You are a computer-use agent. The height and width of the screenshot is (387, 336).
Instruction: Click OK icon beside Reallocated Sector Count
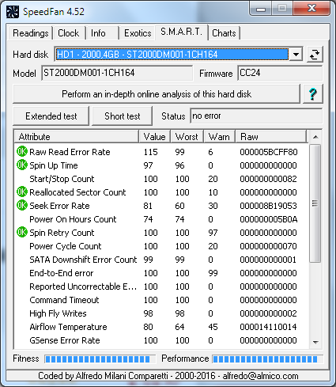click(x=22, y=192)
